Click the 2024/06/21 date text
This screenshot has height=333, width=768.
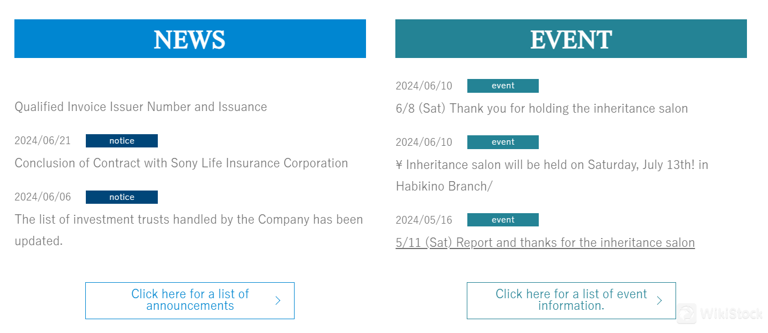tap(43, 141)
